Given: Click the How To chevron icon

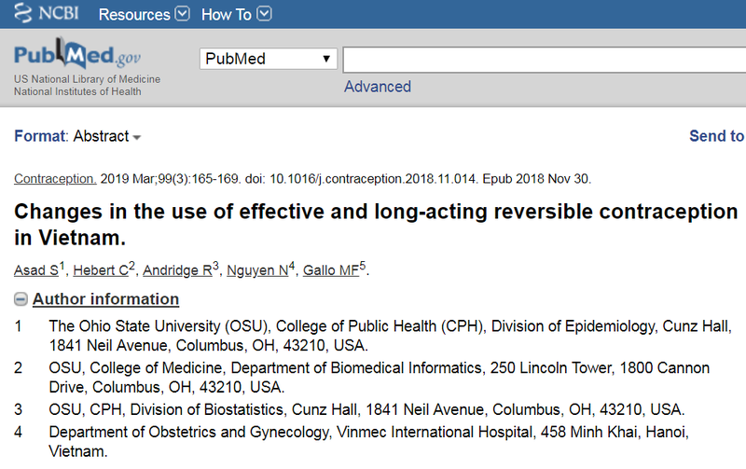Looking at the screenshot, I should tap(265, 14).
